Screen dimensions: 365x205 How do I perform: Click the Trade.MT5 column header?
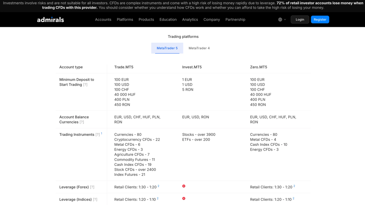click(124, 67)
